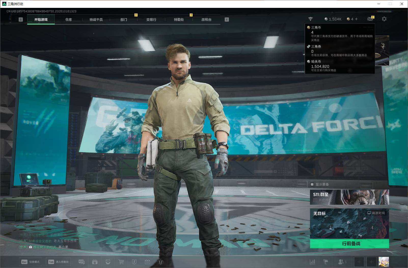
Task: Open the lightning shield badge icon
Action: tap(134, 262)
